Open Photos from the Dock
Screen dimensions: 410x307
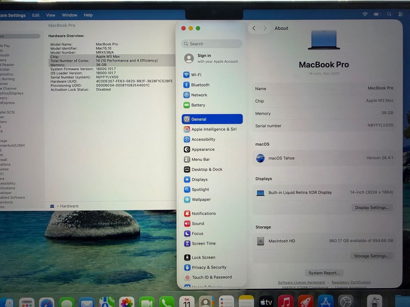point(127,302)
